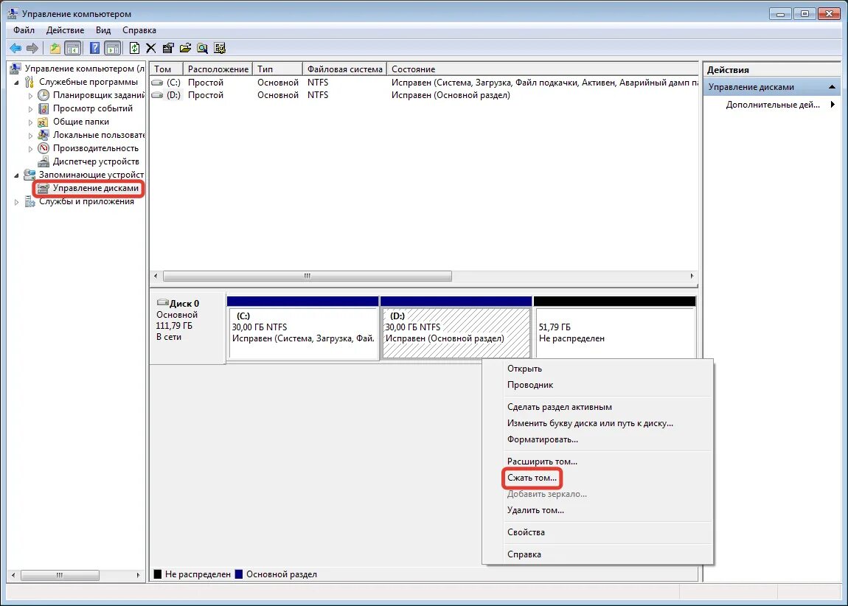Click the Производительность icon in tree
This screenshot has width=848, height=606.
pyautogui.click(x=44, y=148)
